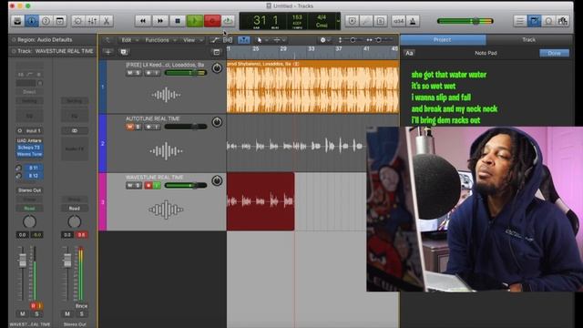Viewport: 583px width, 328px height.
Task: Click the Stop transport button
Action: point(178,21)
